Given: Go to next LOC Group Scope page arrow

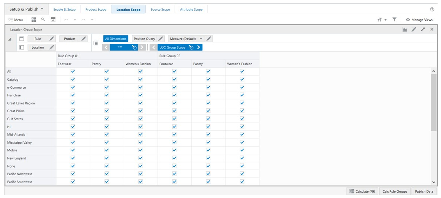Looking at the screenshot, I should pos(199,47).
